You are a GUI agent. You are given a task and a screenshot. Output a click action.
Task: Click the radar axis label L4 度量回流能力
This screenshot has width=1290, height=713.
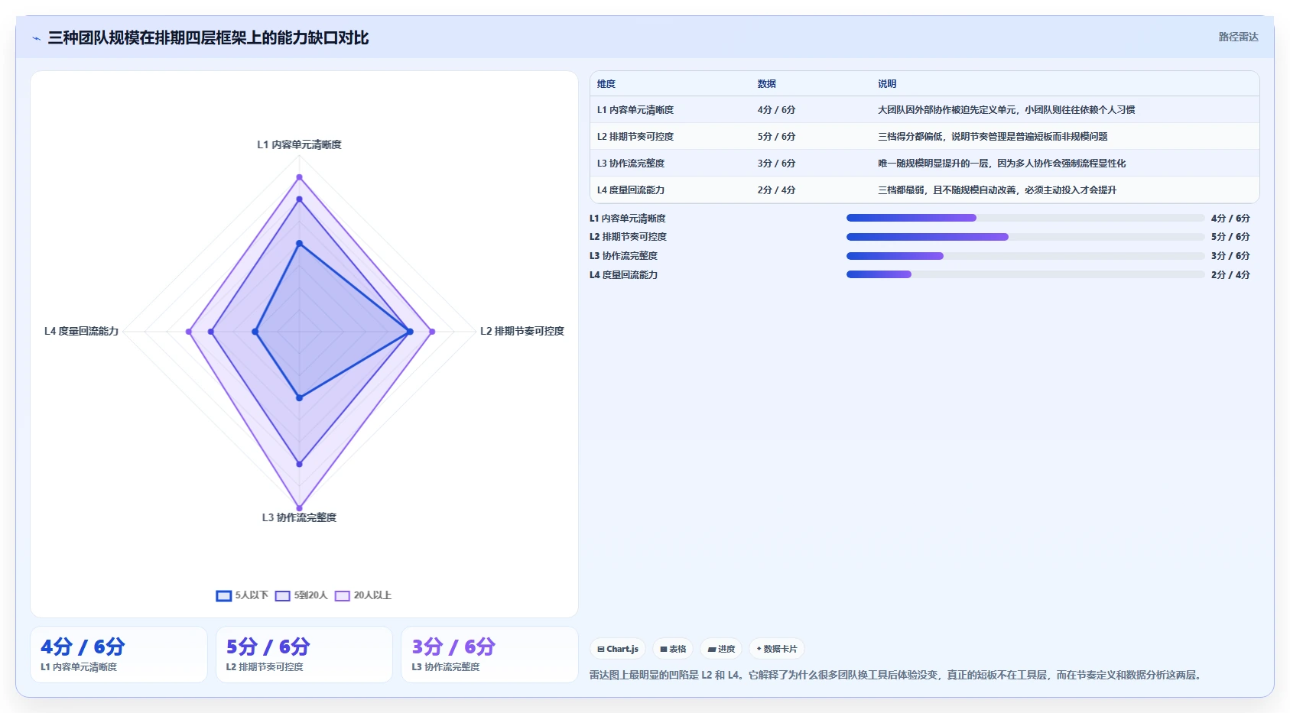81,331
